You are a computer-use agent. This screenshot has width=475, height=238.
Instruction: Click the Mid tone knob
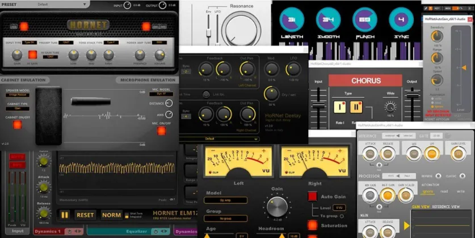pyautogui.click(x=91, y=55)
